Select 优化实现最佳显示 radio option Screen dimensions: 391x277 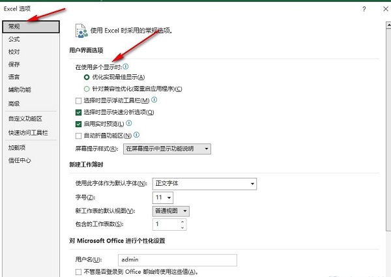coord(87,77)
